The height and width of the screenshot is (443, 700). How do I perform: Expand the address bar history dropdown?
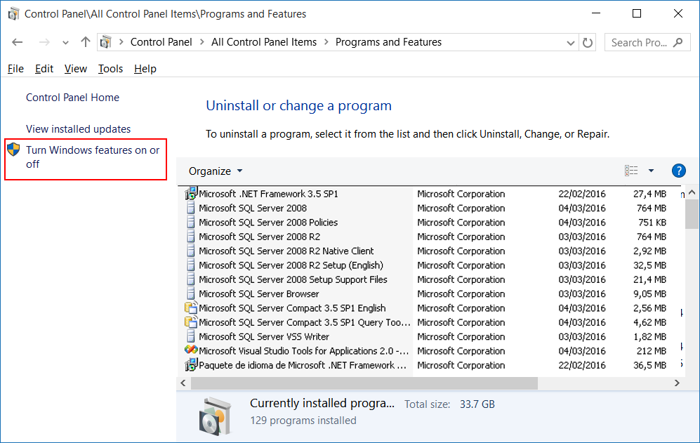[571, 43]
